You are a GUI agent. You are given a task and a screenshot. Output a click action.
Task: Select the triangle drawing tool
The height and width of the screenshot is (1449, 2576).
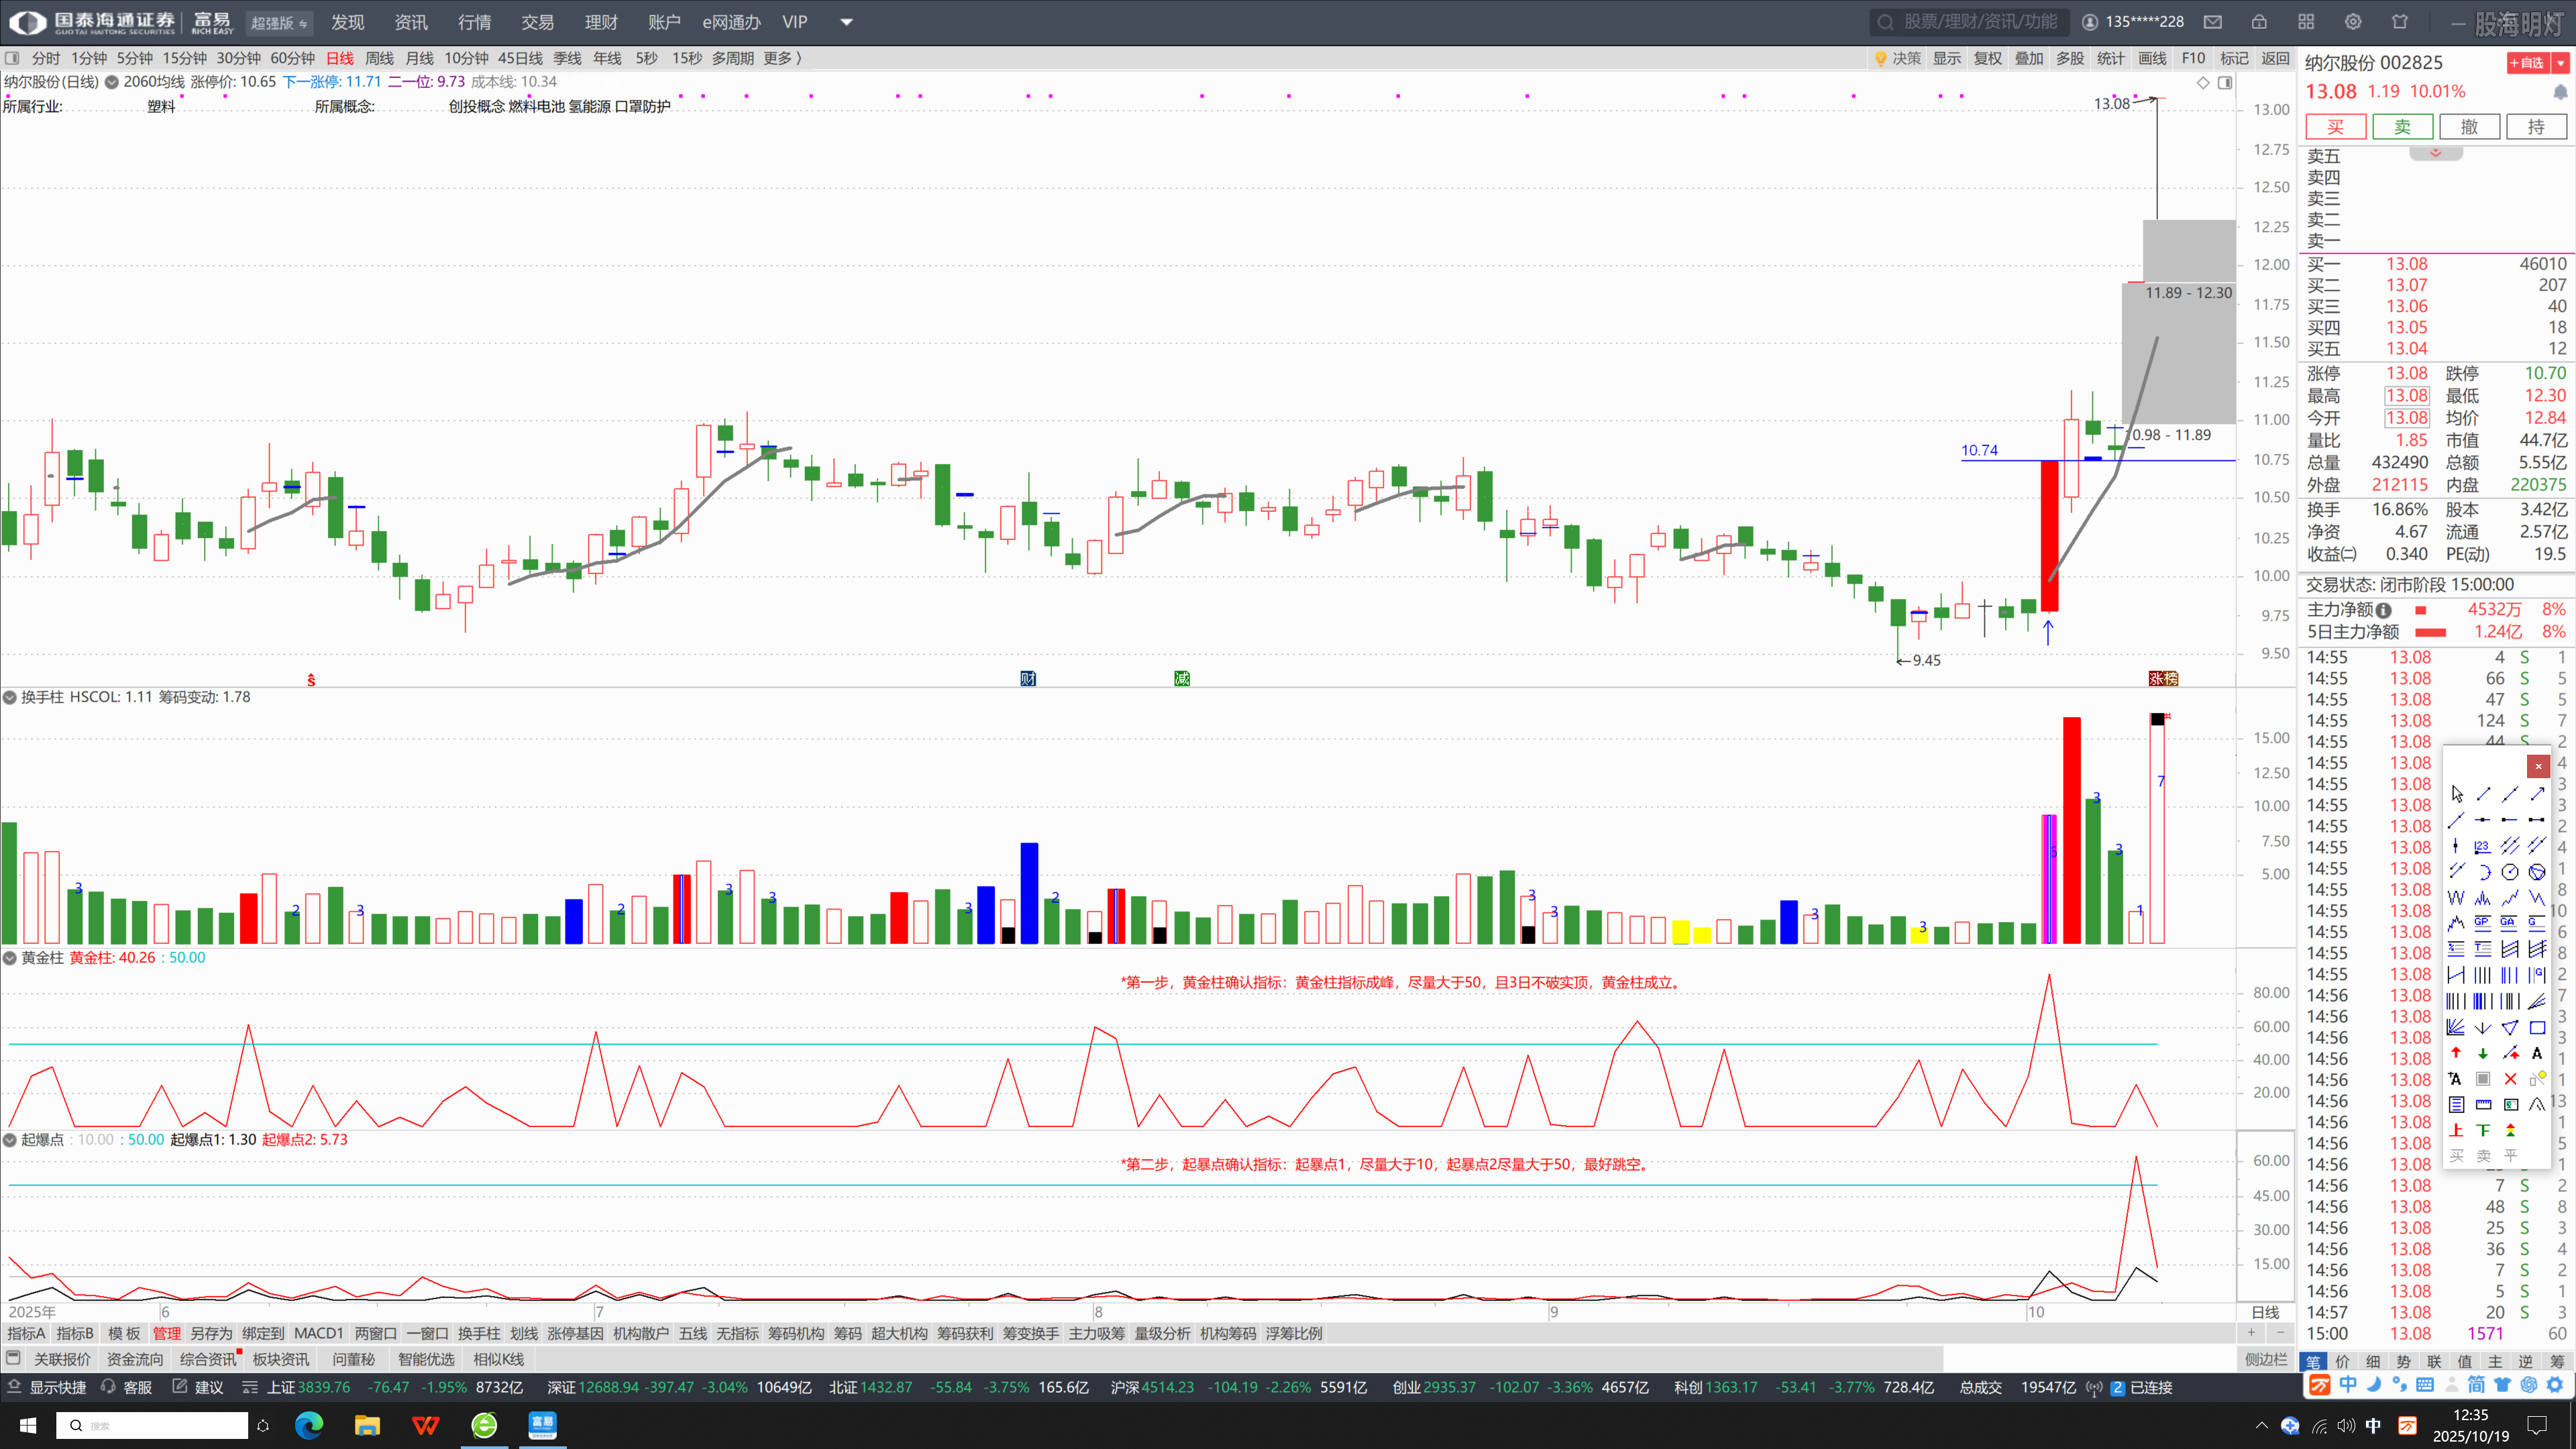(x=2510, y=1027)
